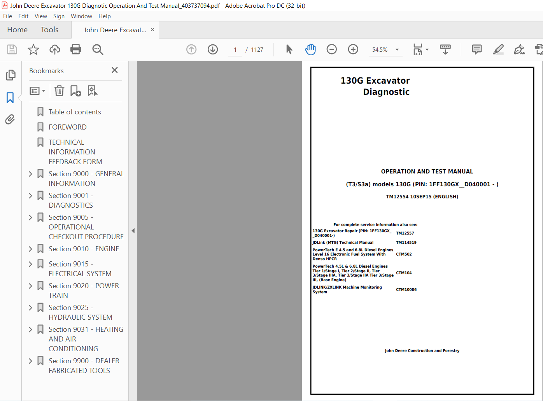Delete selected bookmark trash icon

point(59,91)
